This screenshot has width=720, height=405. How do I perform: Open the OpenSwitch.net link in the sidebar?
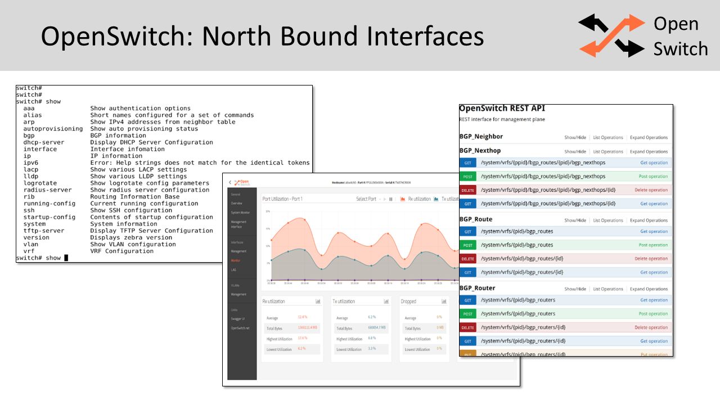[x=240, y=328]
